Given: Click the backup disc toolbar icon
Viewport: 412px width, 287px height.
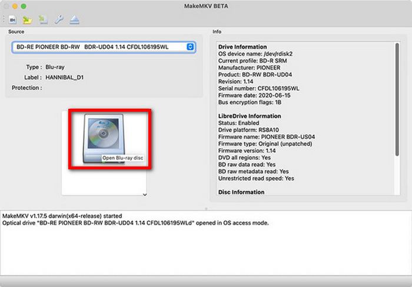Looking at the screenshot, I should [43, 19].
